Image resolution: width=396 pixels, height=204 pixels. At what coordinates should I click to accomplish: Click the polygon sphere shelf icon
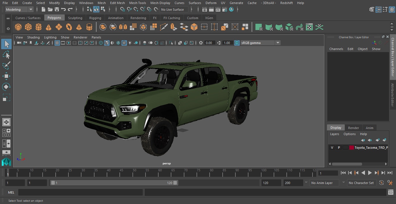coord(18,27)
